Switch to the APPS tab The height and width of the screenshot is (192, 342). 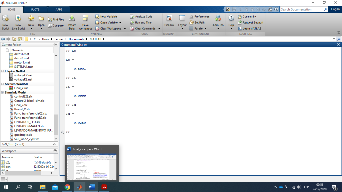click(59, 9)
